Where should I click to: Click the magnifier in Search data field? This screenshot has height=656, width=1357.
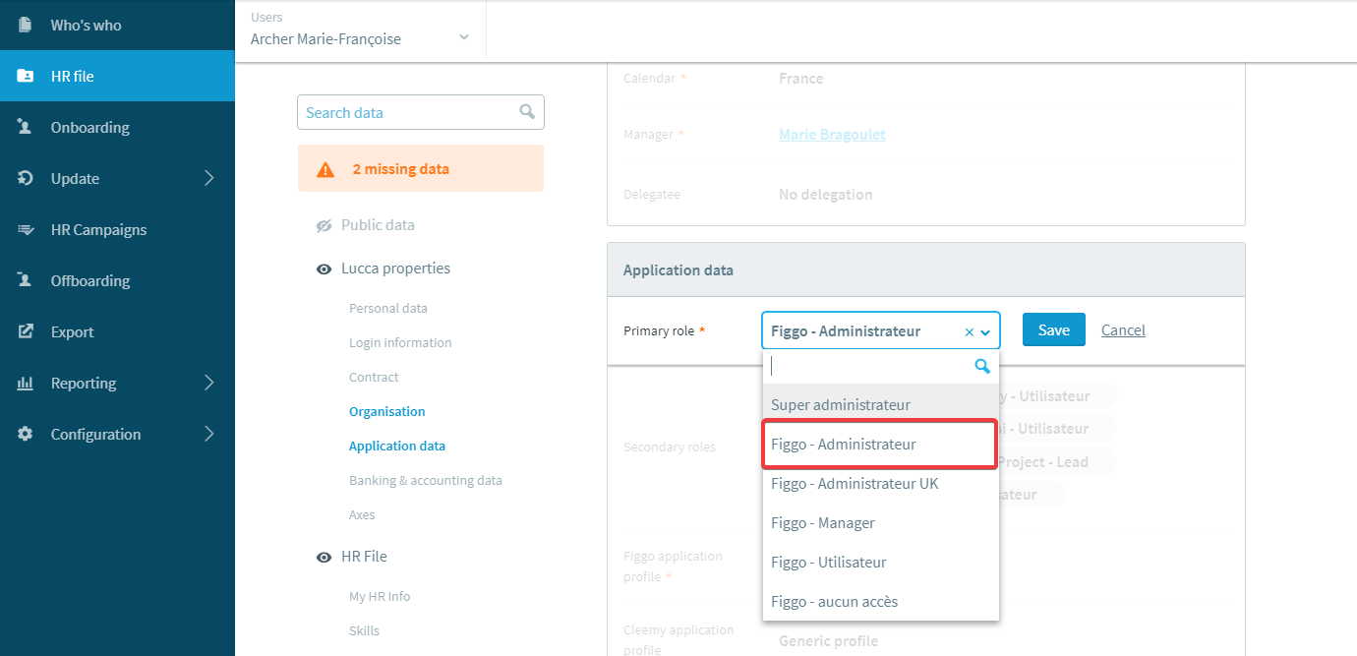click(x=527, y=111)
